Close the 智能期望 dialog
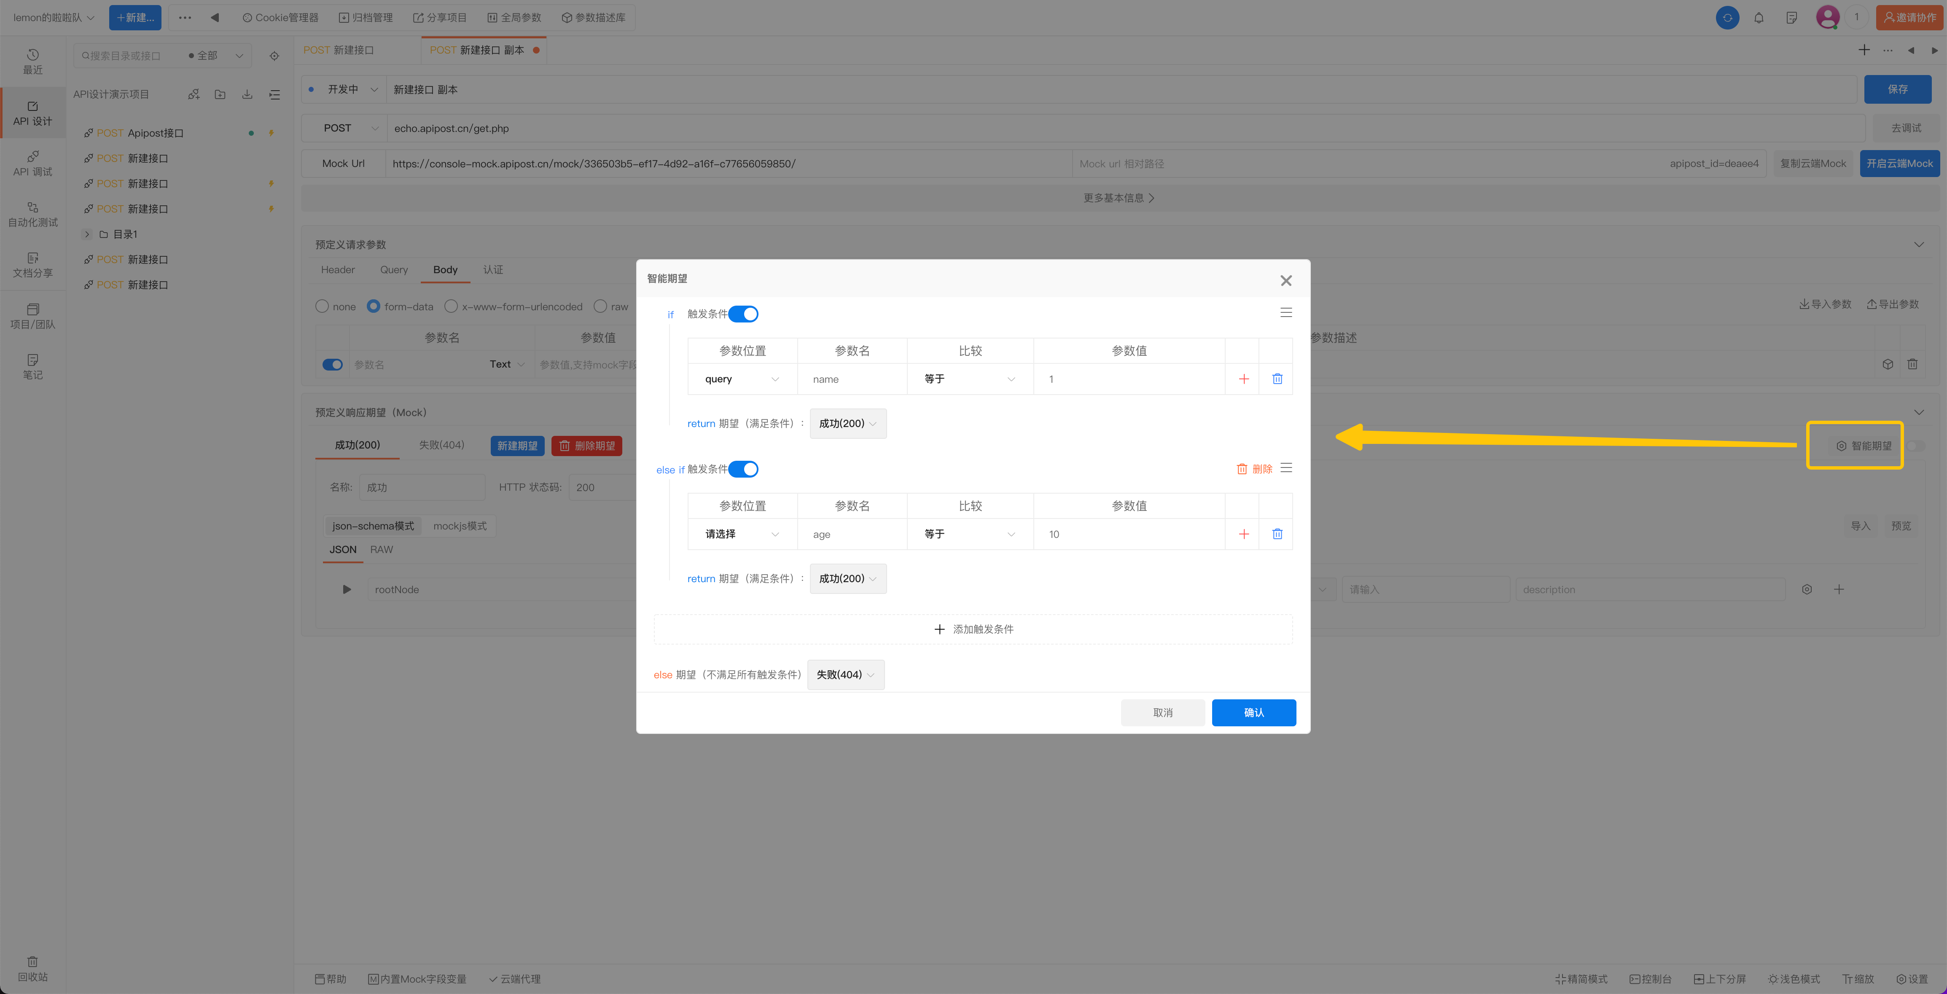Viewport: 1947px width, 994px height. coord(1285,280)
